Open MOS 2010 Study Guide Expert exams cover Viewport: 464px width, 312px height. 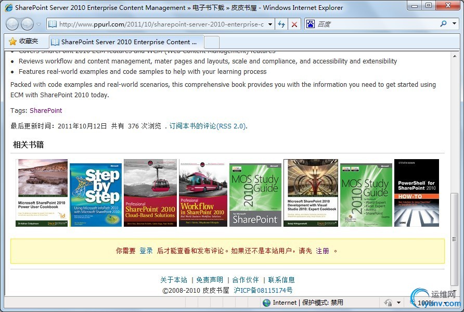(366, 195)
